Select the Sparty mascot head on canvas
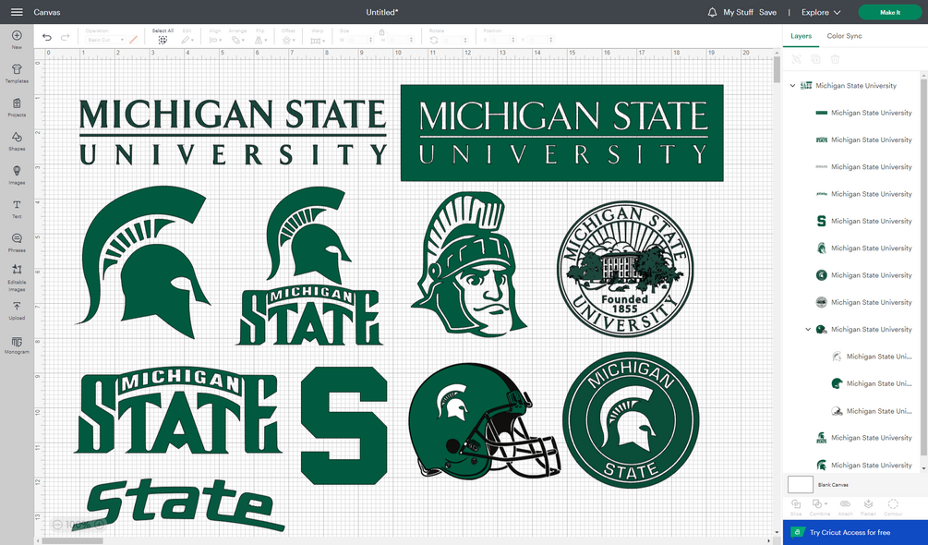This screenshot has height=545, width=928. pos(469,264)
